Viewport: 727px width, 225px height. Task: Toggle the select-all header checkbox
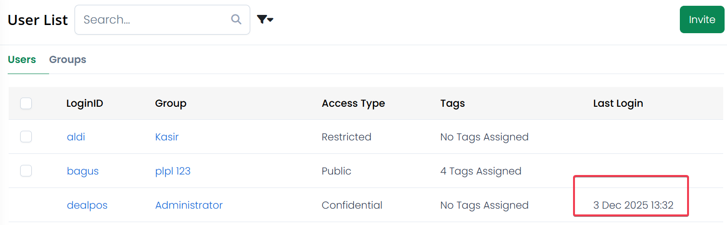26,103
